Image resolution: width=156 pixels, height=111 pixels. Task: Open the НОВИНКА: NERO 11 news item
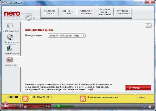[x=41, y=97]
